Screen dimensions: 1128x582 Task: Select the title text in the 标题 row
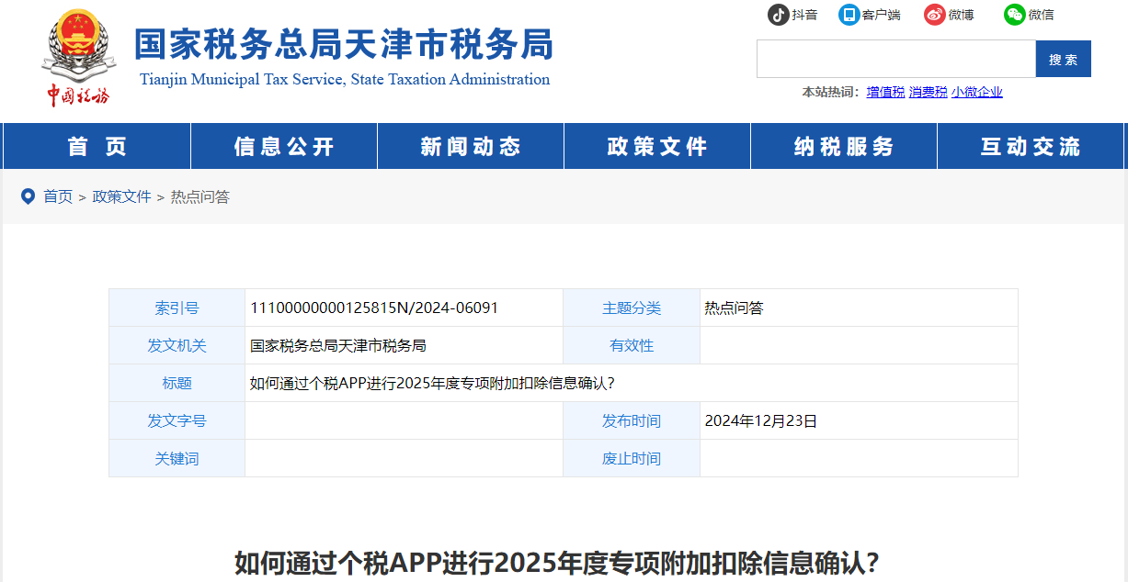tap(432, 384)
